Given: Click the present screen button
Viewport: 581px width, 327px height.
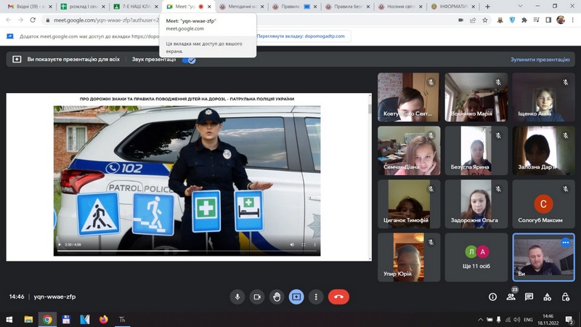Looking at the screenshot, I should (296, 297).
